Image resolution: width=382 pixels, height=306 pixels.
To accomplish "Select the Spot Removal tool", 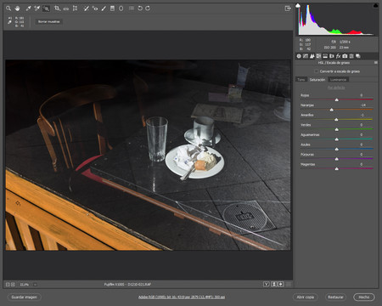I will [x=87, y=8].
